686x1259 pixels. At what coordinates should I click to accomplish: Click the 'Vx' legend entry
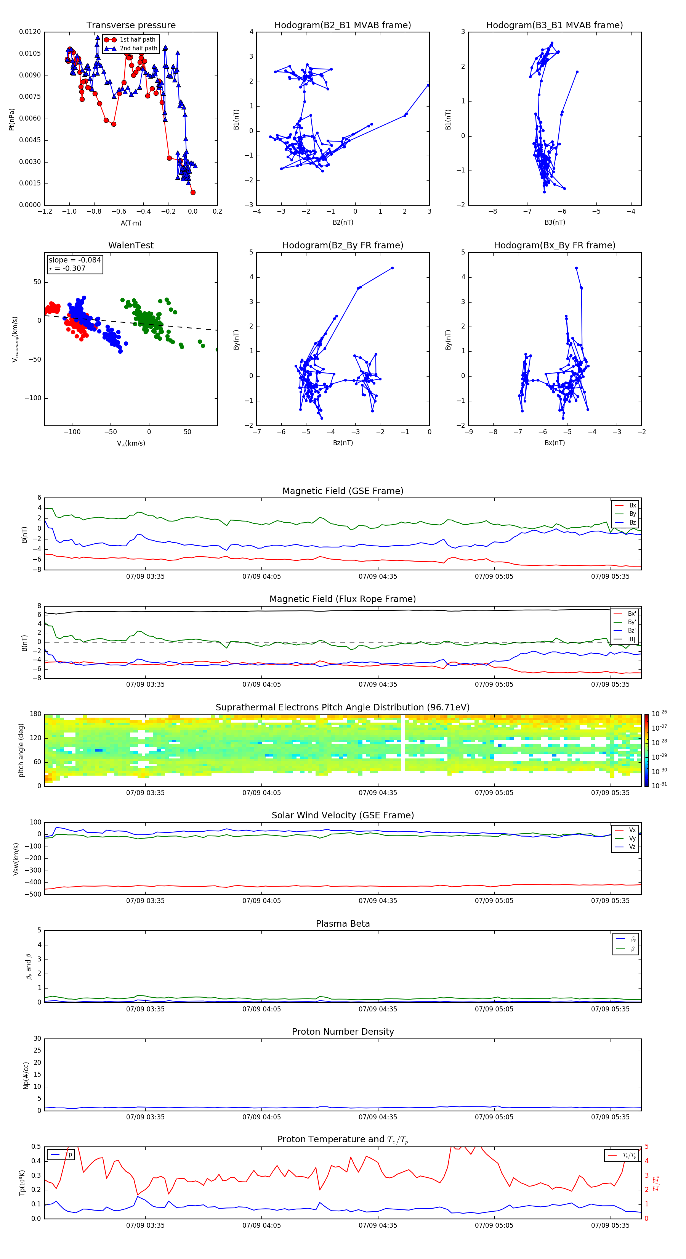click(x=626, y=830)
